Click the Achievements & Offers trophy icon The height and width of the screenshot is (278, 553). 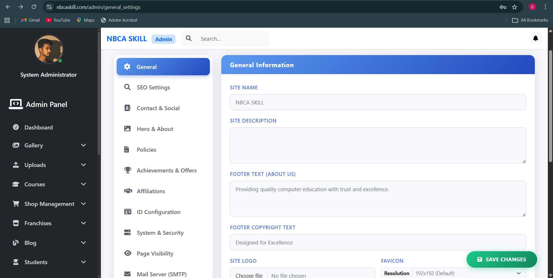127,170
